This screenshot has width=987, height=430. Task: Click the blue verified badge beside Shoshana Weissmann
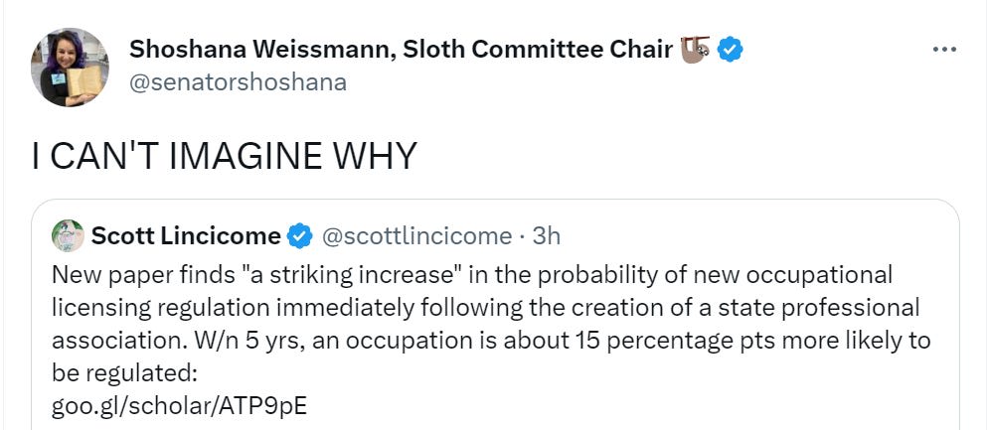point(732,49)
